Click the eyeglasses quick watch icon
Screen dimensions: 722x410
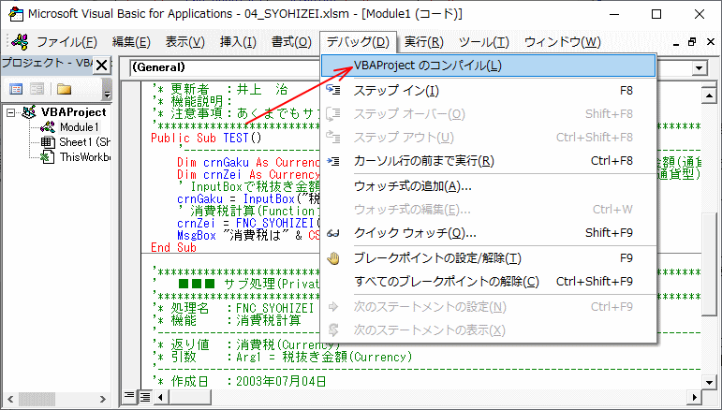[333, 233]
